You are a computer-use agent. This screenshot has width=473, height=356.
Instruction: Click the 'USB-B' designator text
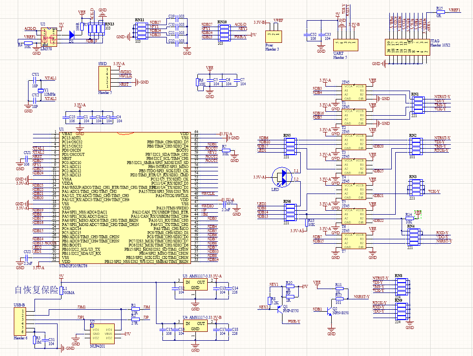click(19, 305)
